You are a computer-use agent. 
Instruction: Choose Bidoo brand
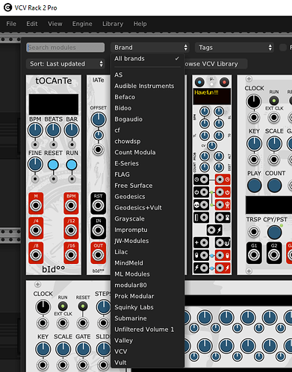147,108
